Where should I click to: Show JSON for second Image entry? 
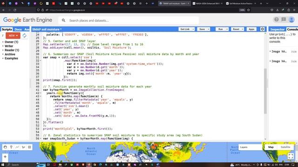click(x=294, y=61)
